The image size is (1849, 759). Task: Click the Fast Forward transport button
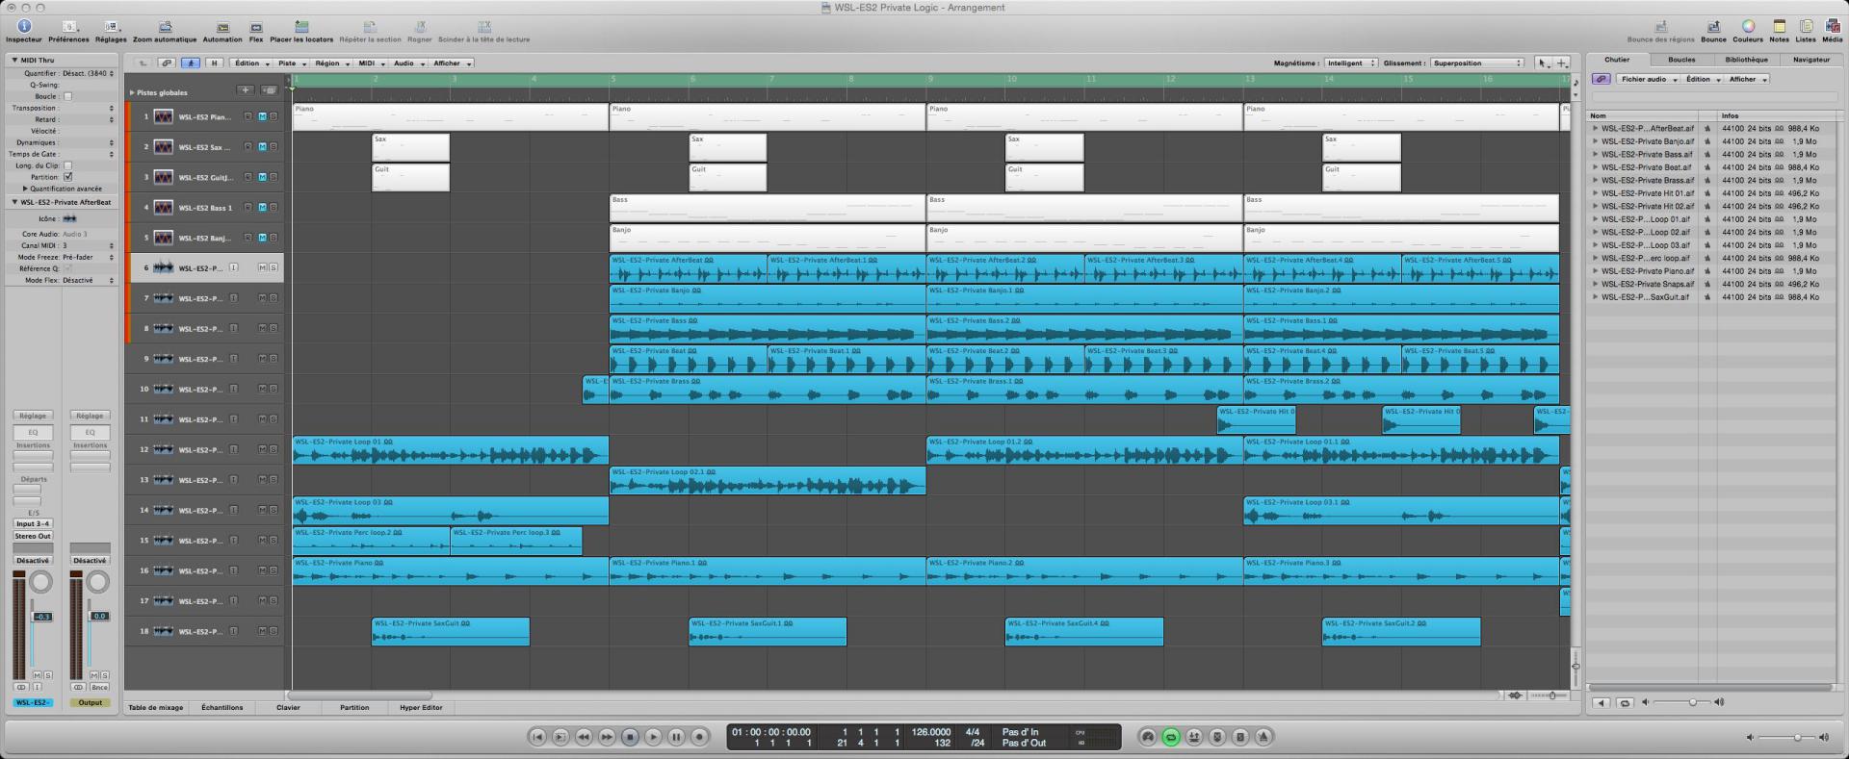[x=607, y=737]
